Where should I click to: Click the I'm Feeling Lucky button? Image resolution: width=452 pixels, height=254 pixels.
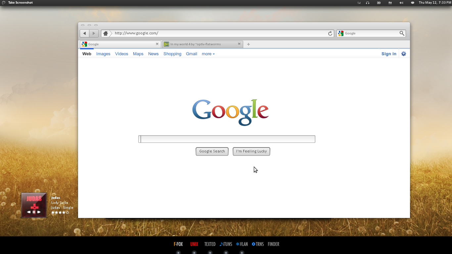point(251,151)
